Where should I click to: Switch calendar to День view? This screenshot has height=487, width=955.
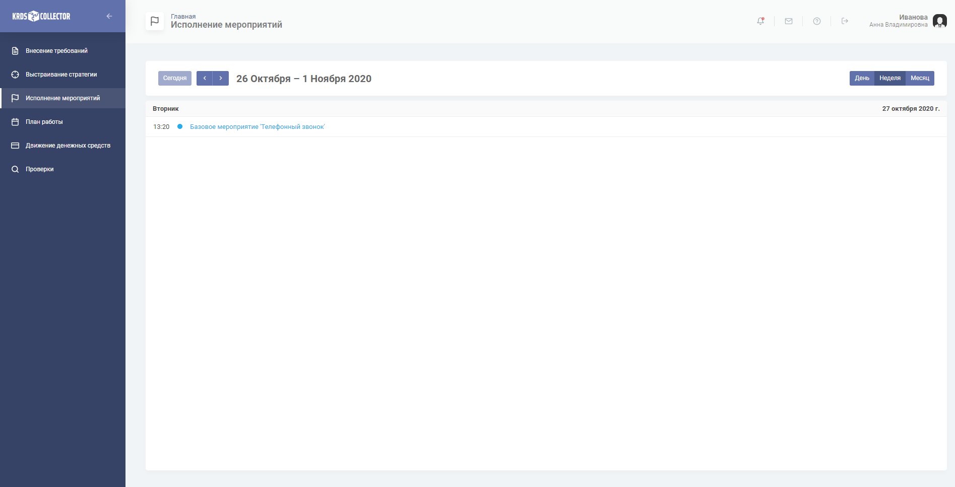862,78
